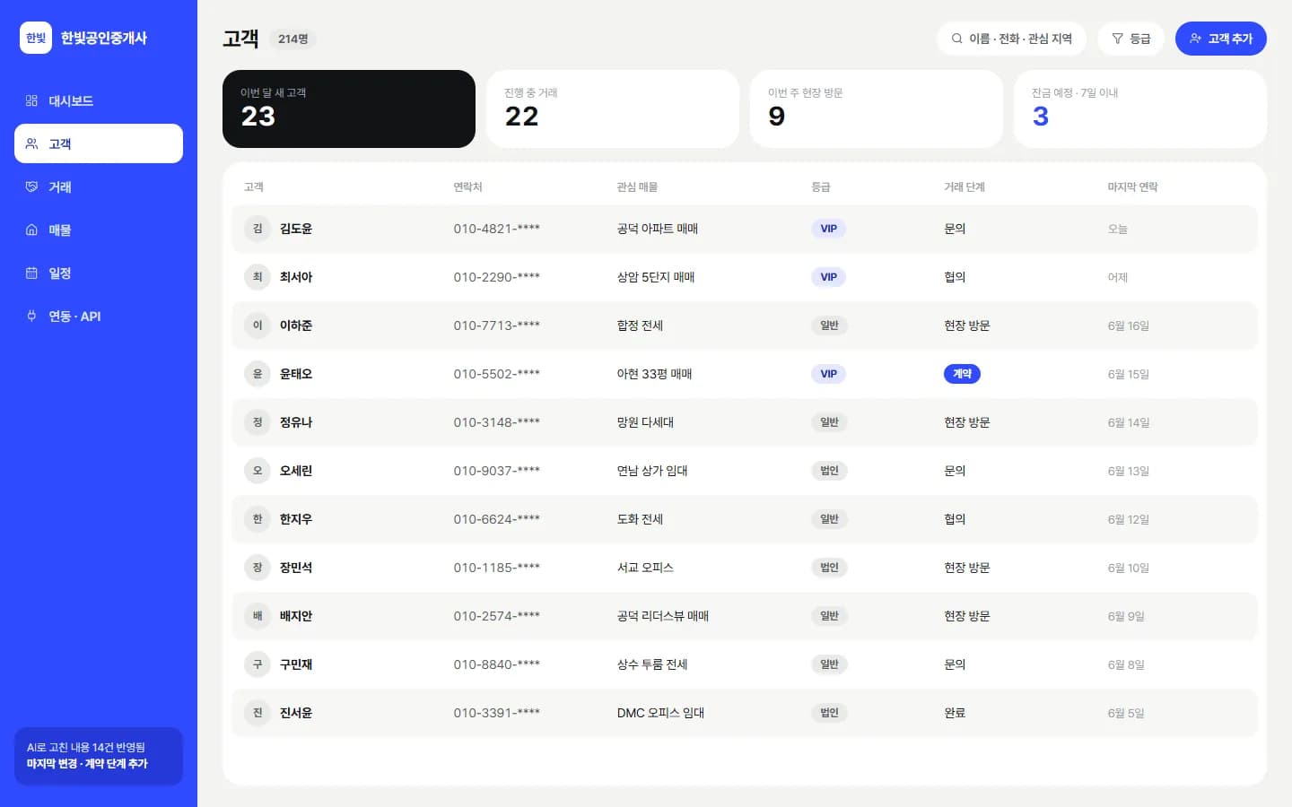Click the 일반 badge for 한지우
Viewport: 1292px width, 807px height.
[829, 519]
